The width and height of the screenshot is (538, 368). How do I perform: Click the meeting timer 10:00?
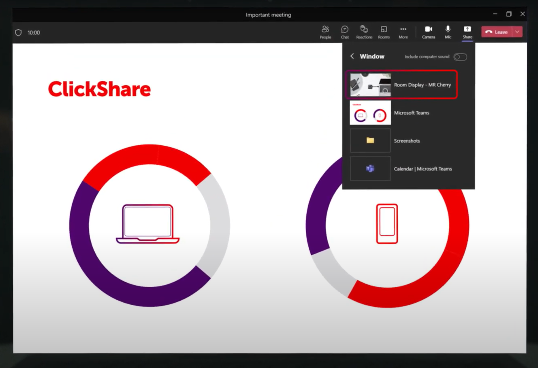pyautogui.click(x=34, y=32)
